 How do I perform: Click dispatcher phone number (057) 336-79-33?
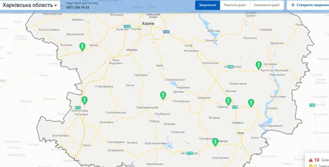click(x=77, y=7)
